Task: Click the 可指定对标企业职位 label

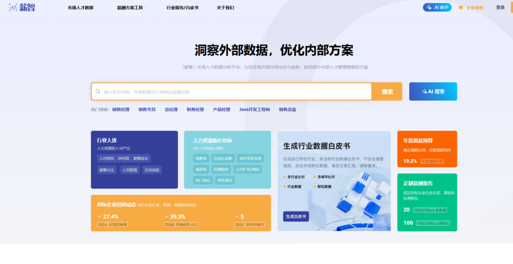Action: pyautogui.click(x=433, y=223)
